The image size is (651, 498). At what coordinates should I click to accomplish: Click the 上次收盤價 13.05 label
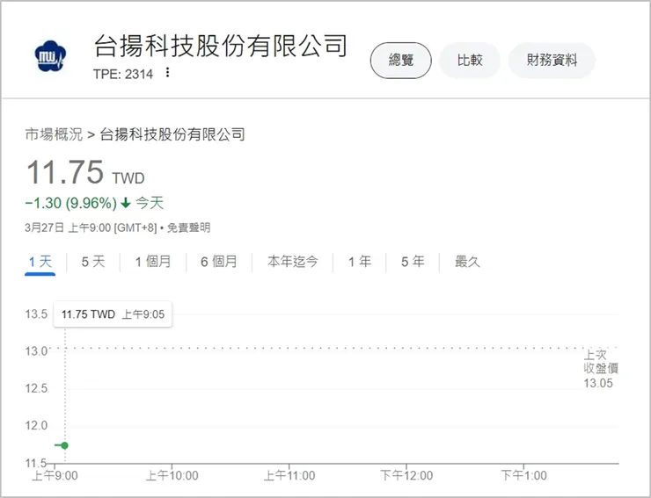(600, 369)
